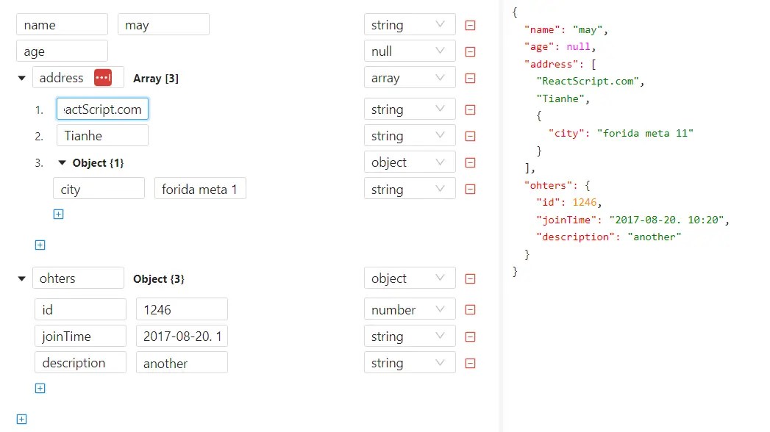Collapse the address array tree
This screenshot has width=770, height=432.
21,78
